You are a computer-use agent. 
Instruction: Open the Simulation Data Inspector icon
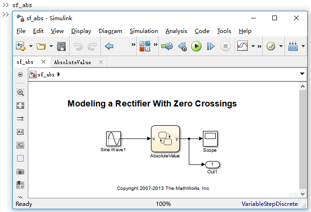(243, 46)
